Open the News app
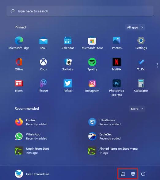 (19, 86)
